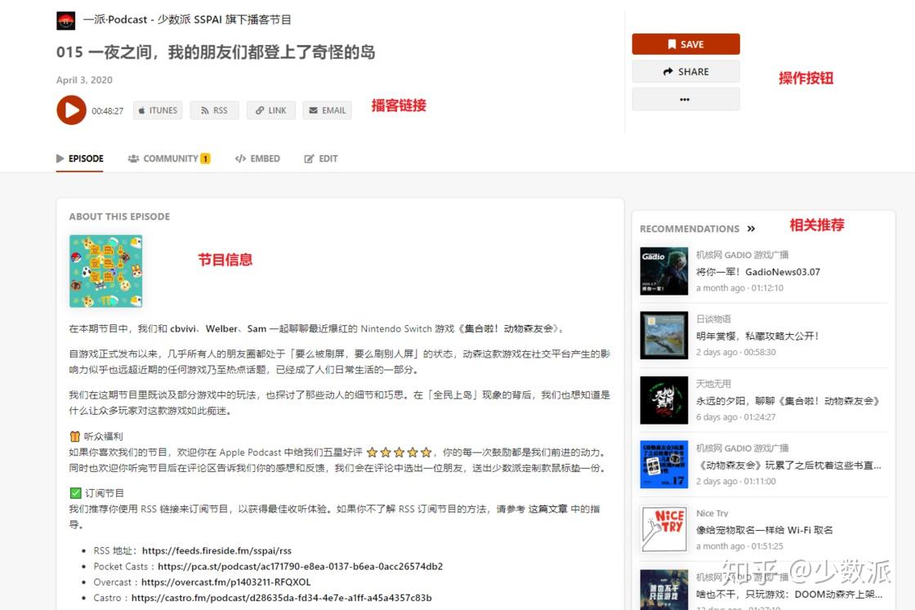Open the EMBED tab
Viewport: 915px width, 610px height.
(257, 158)
